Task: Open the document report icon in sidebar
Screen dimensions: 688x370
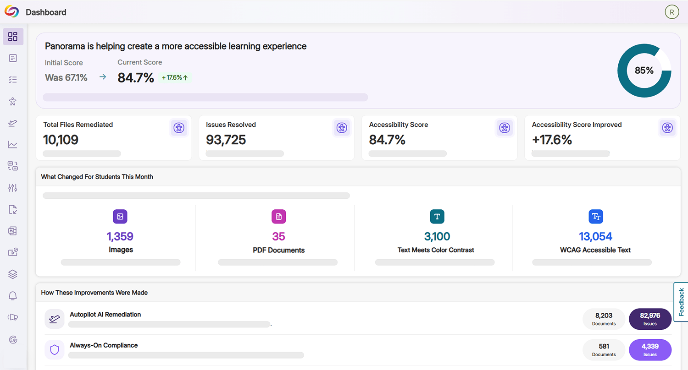Action: click(13, 58)
